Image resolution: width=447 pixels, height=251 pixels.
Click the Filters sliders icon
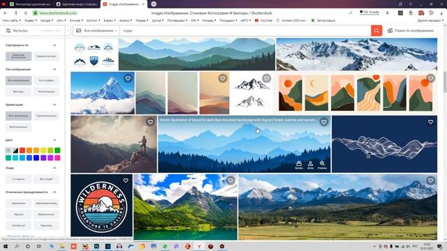point(8,31)
